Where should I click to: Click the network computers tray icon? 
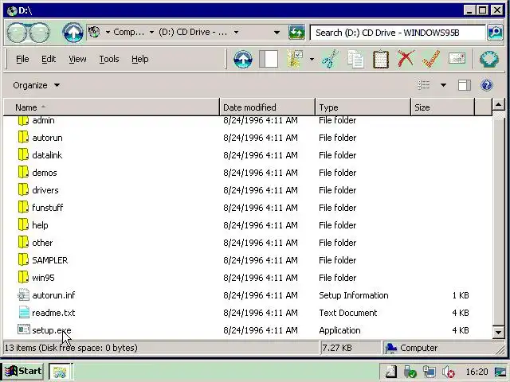coord(430,372)
